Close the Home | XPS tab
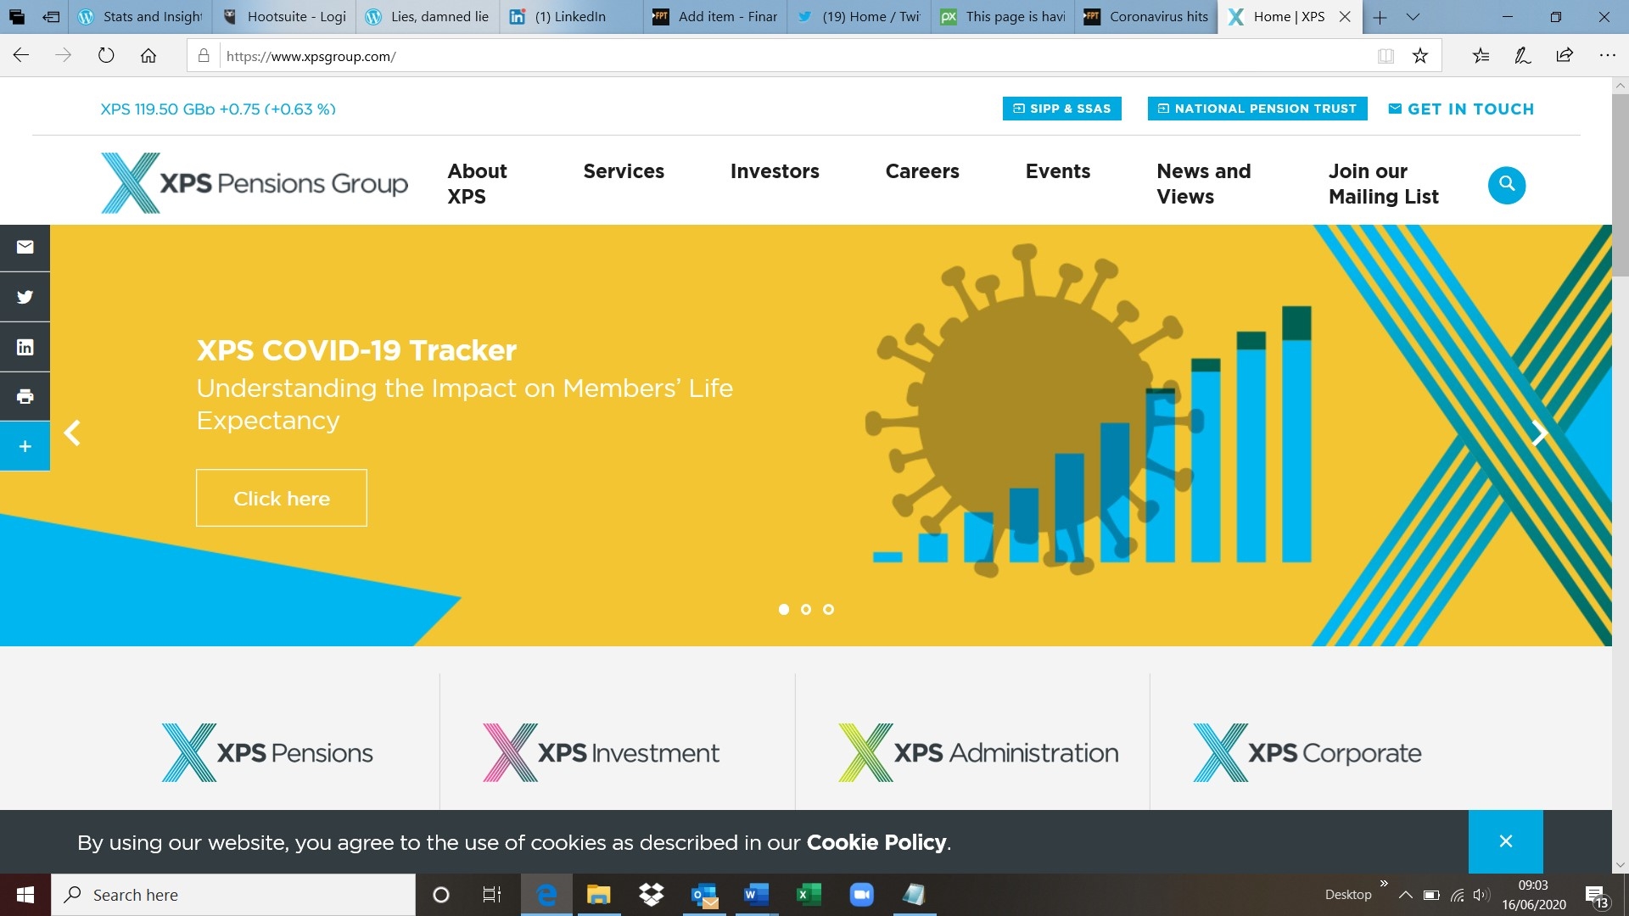Viewport: 1629px width, 916px height. click(1345, 16)
